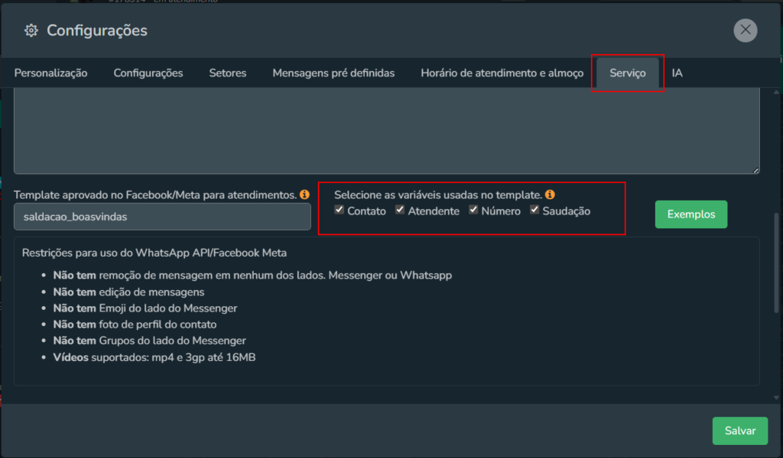Toggle the Atendente checkbox
The image size is (783, 458).
pos(400,210)
